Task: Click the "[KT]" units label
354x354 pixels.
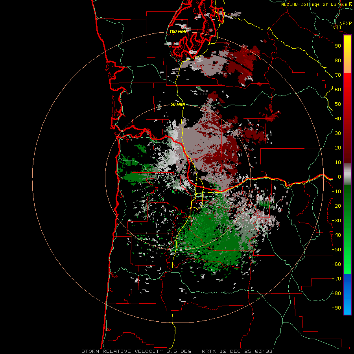Action: point(336,28)
